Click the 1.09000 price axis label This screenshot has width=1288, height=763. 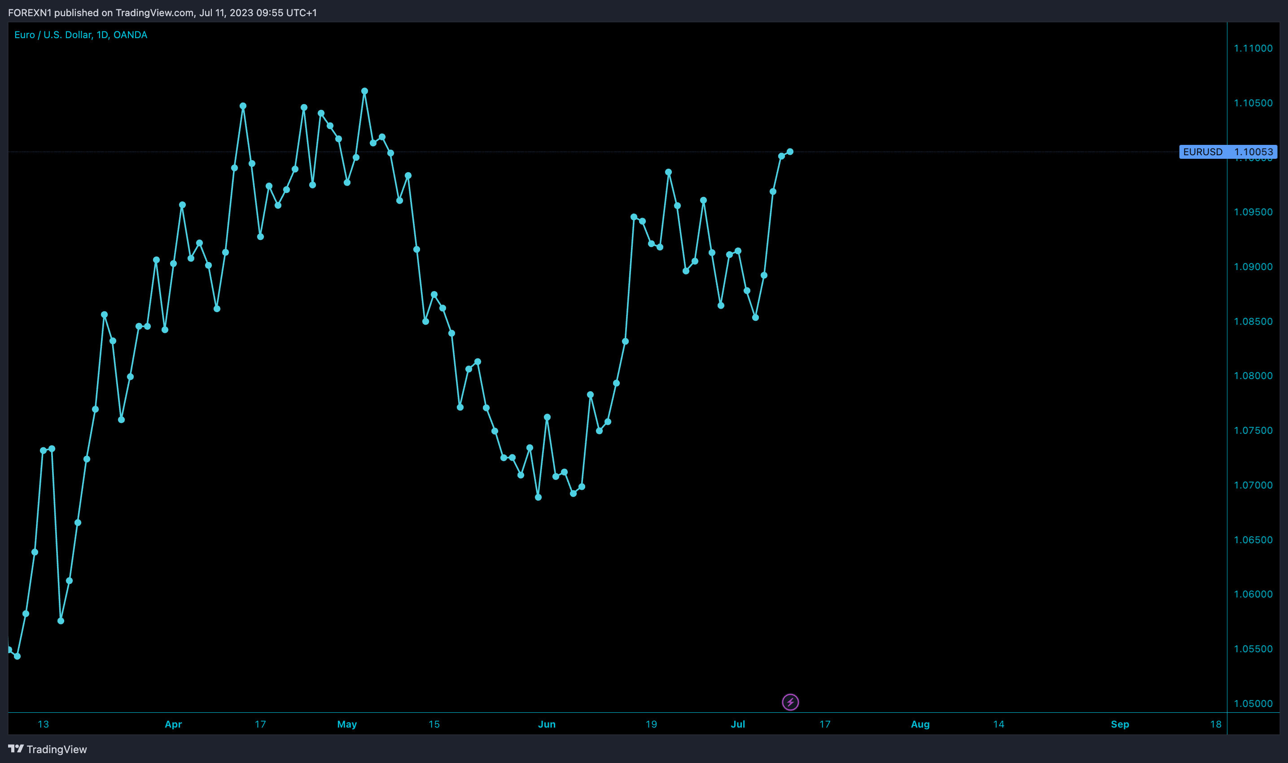tap(1253, 267)
